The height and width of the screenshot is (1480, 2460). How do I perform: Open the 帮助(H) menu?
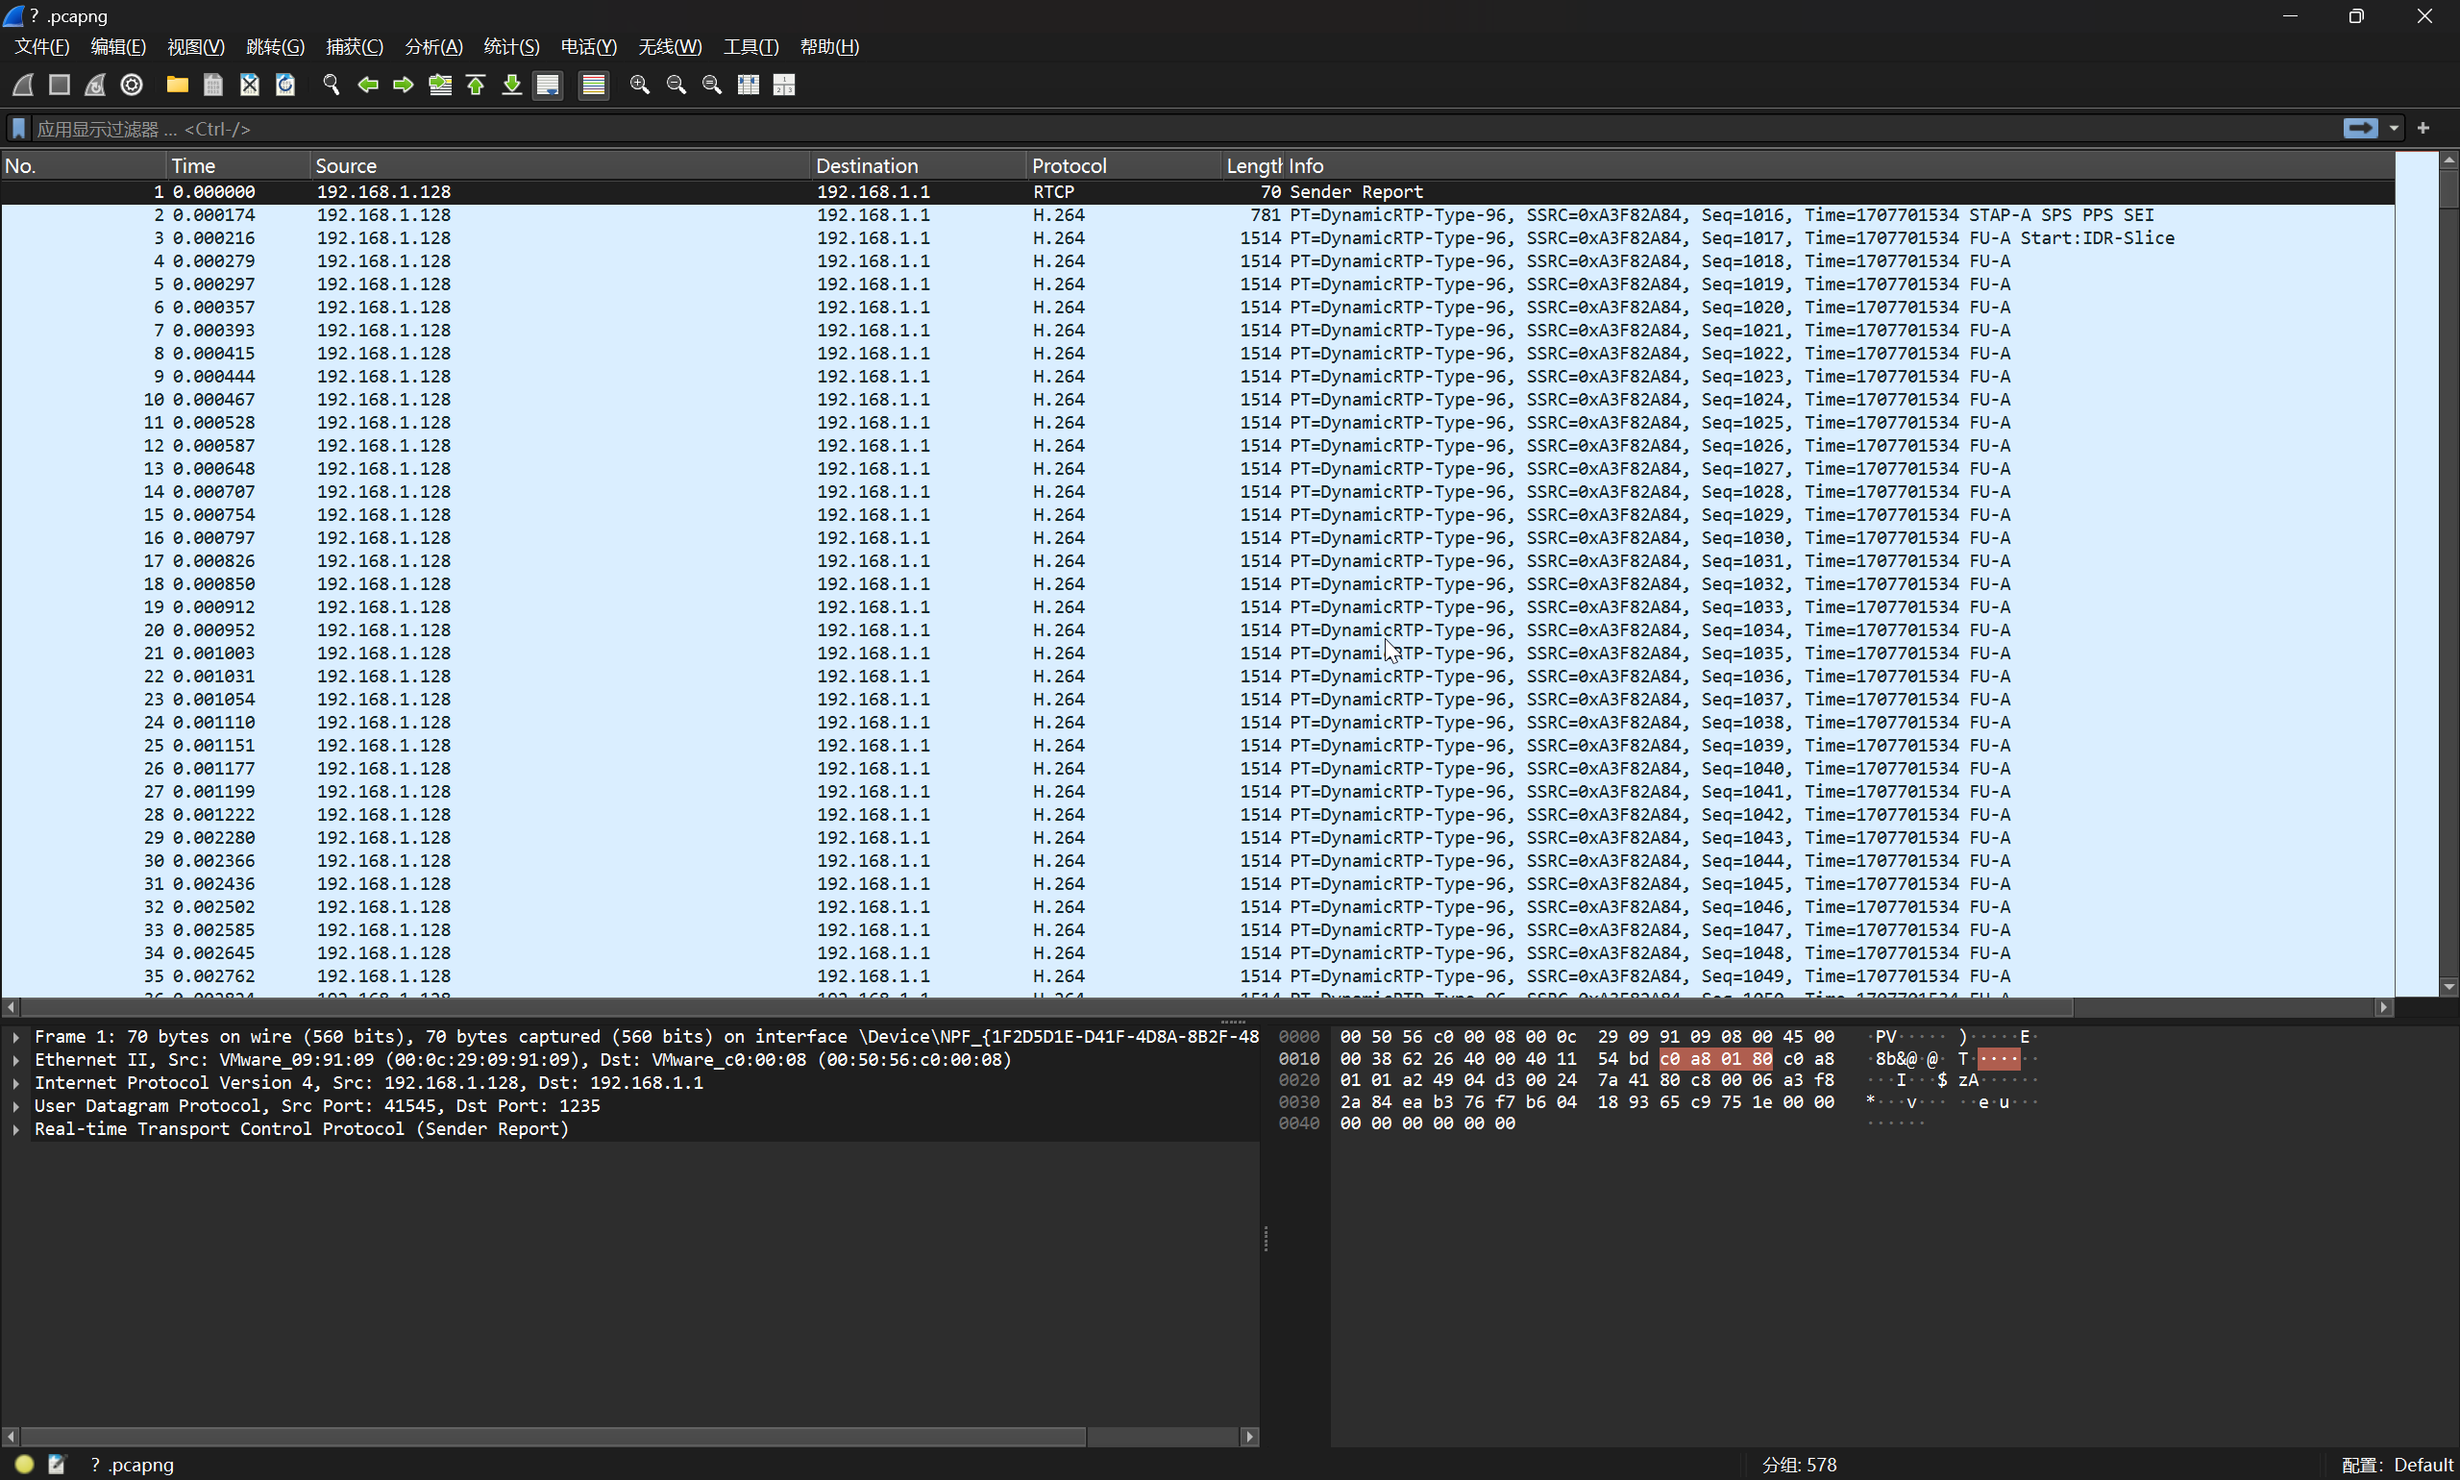(829, 47)
